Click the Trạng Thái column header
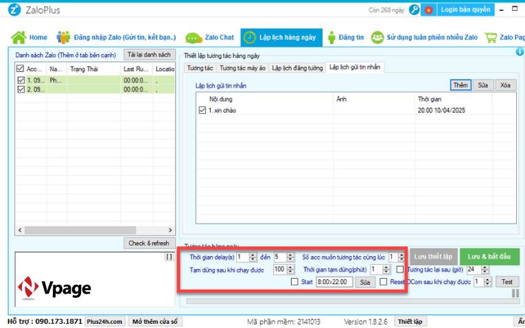The height and width of the screenshot is (328, 525). click(93, 69)
